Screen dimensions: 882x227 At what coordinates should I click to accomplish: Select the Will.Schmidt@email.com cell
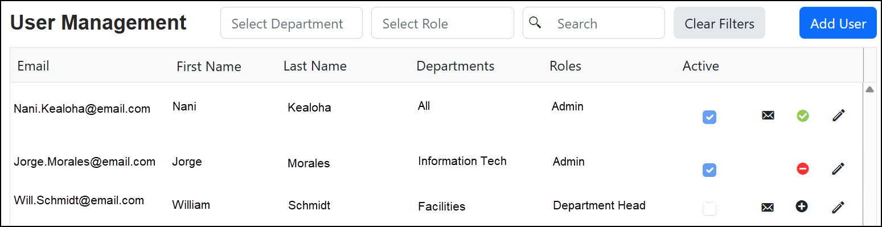[79, 200]
